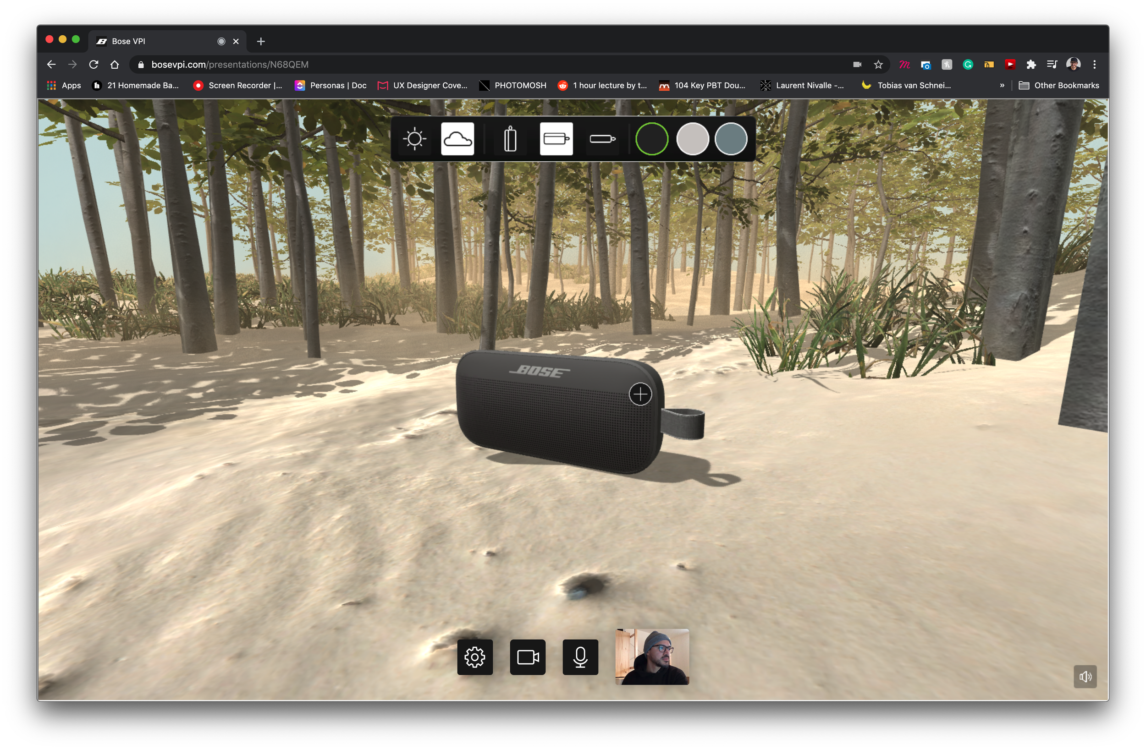Image resolution: width=1146 pixels, height=750 pixels.
Task: Mute the microphone
Action: click(x=580, y=657)
